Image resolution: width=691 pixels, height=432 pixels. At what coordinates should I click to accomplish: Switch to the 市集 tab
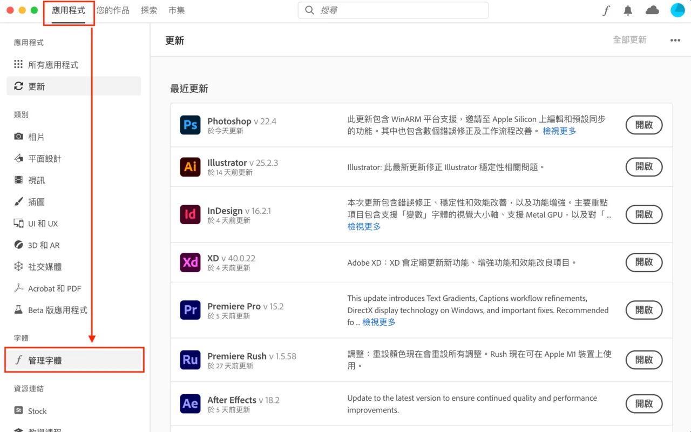coord(177,10)
